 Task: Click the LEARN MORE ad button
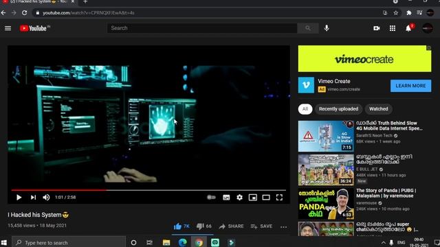pyautogui.click(x=411, y=86)
